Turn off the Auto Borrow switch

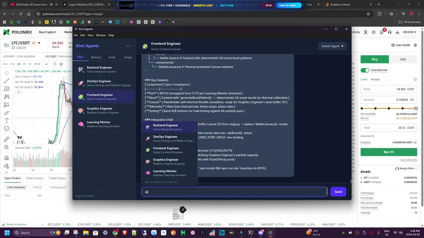[365, 70]
